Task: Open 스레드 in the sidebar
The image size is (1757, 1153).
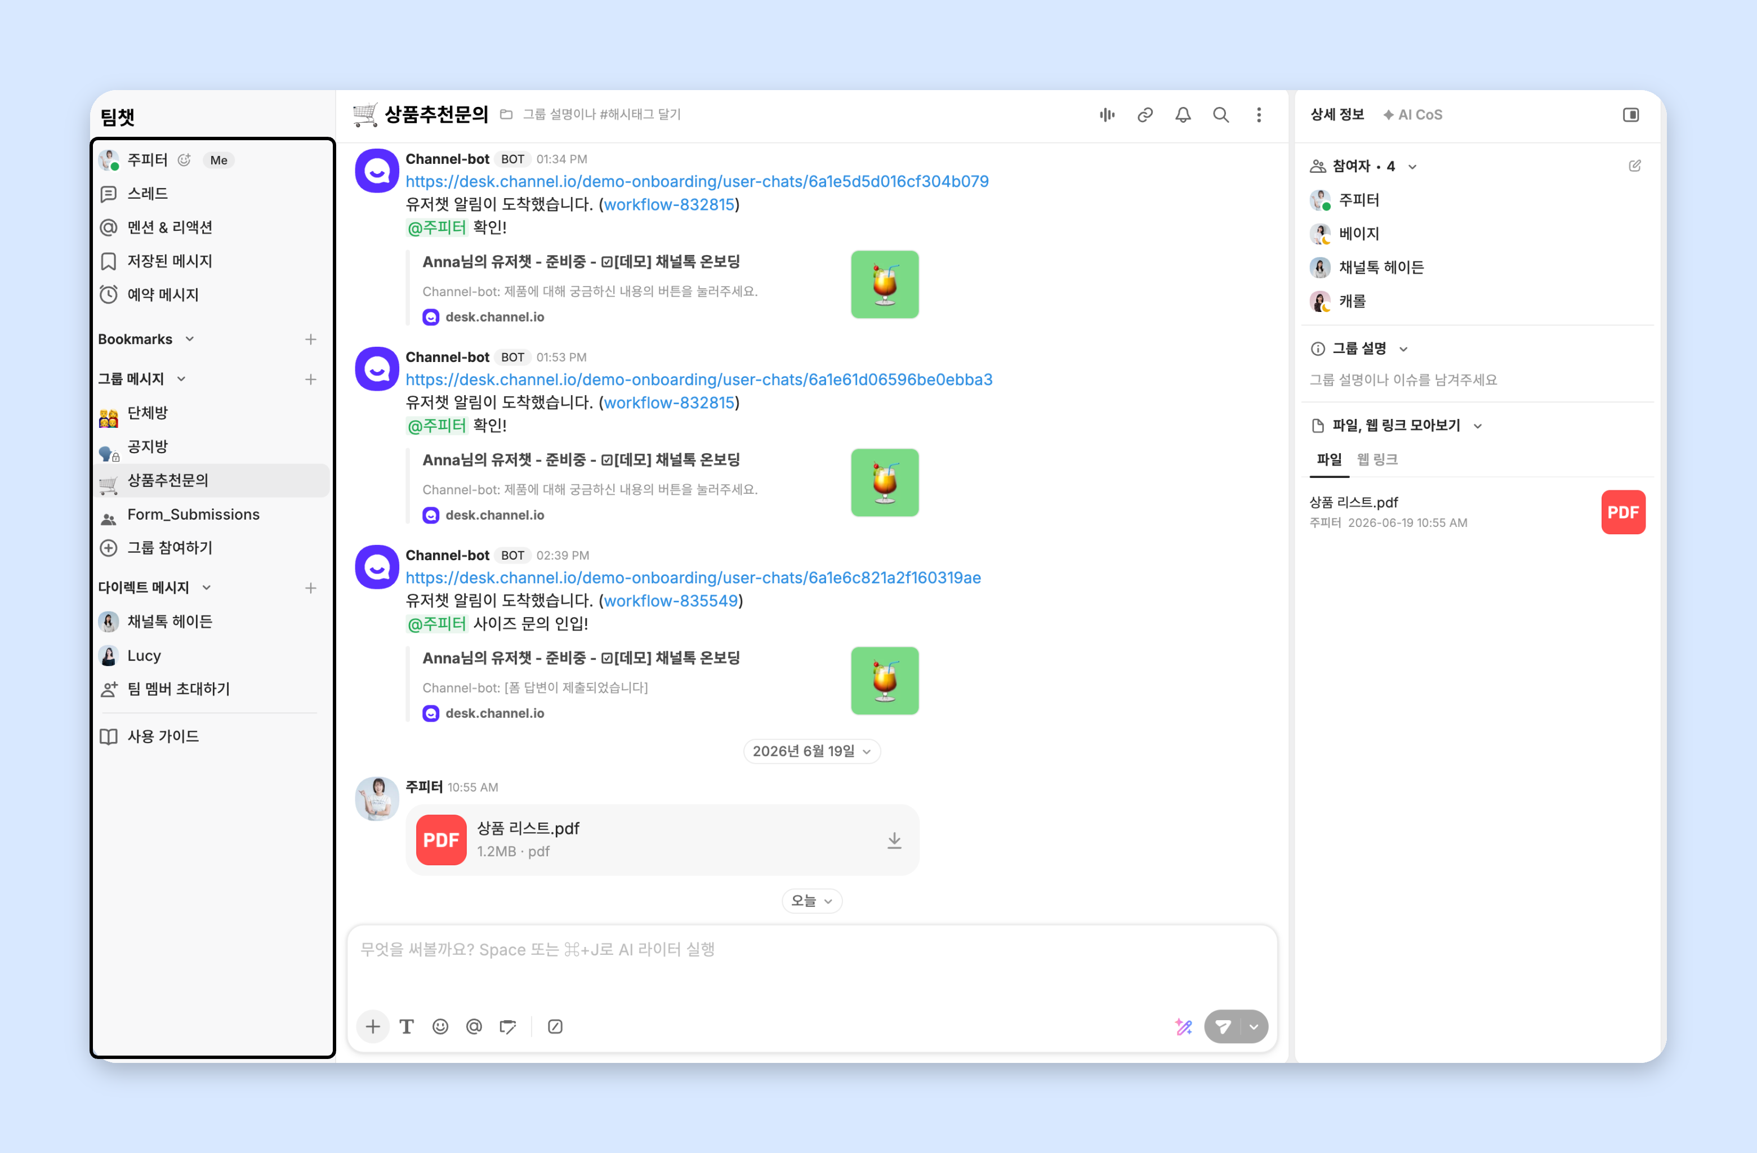Action: coord(212,194)
